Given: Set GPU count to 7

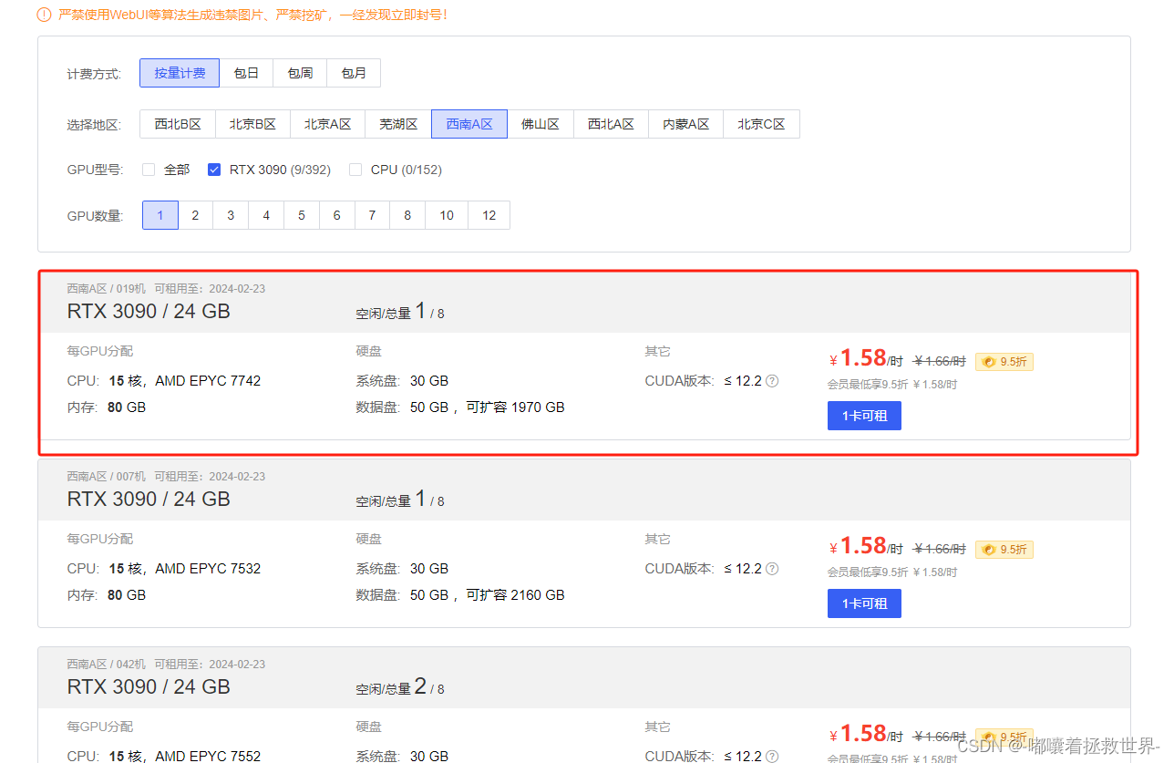Looking at the screenshot, I should [372, 215].
